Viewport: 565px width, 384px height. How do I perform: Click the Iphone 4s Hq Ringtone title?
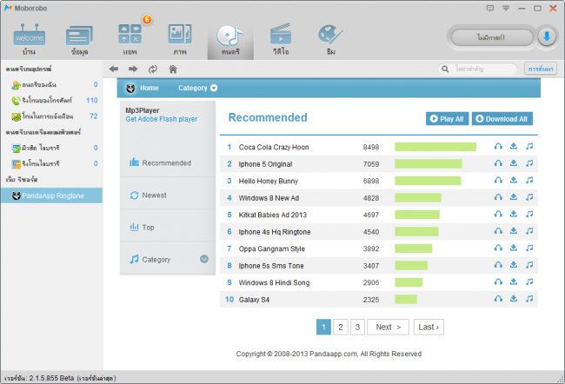tap(274, 232)
